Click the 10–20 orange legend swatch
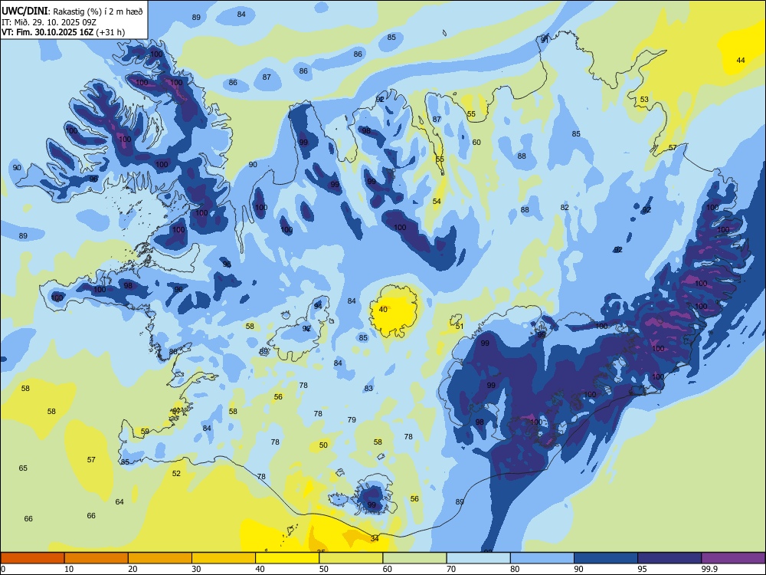The height and width of the screenshot is (575, 766). [97, 558]
